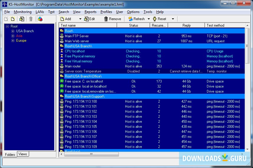Click the Root\USA Branch\Office\ folder icon
The image size is (253, 168).
(62, 76)
